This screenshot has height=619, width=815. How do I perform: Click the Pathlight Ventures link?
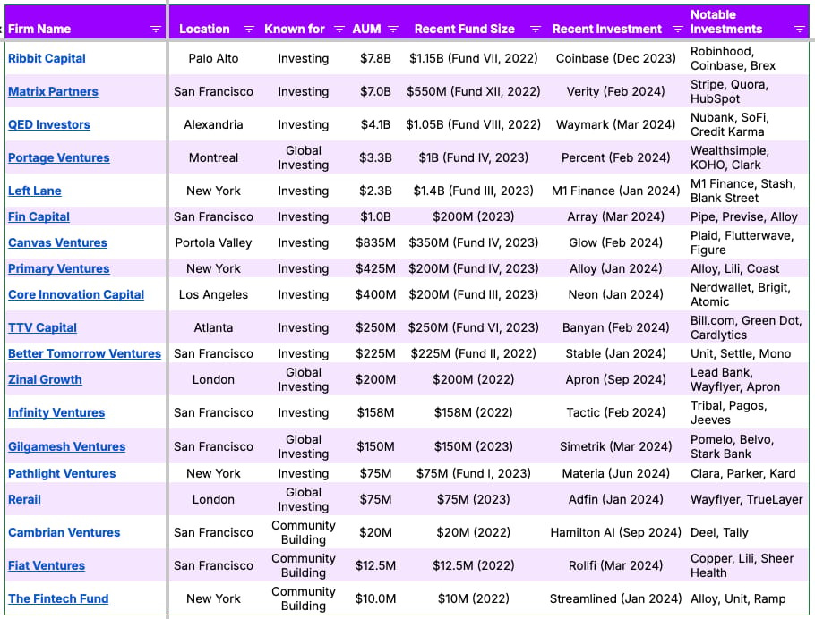pyautogui.click(x=62, y=473)
